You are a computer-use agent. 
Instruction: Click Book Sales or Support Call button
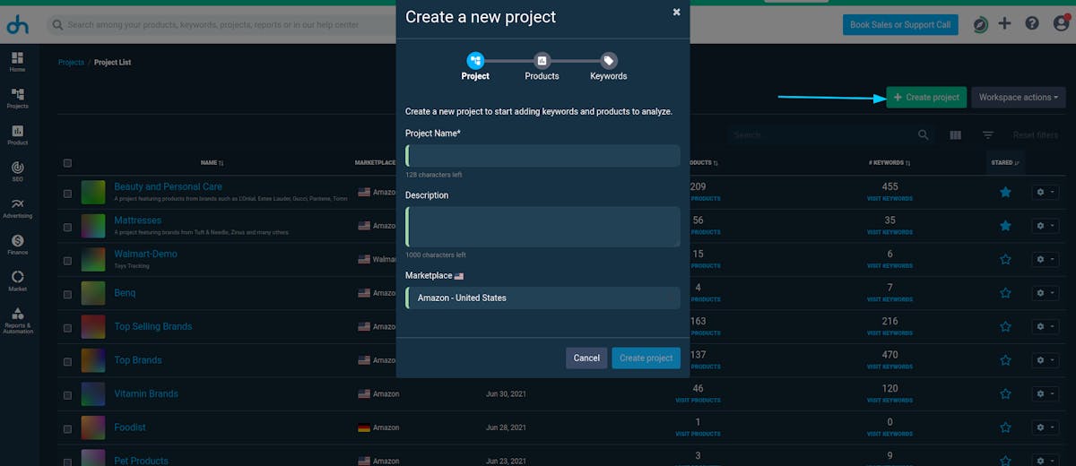(x=900, y=25)
